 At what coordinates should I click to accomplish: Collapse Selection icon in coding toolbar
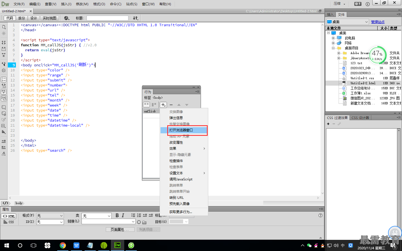tap(4, 49)
